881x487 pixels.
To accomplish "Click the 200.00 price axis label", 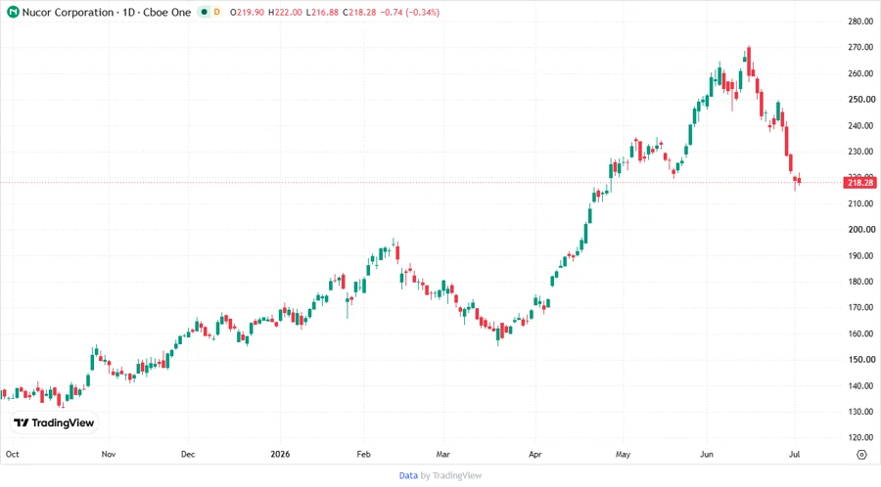I will 860,230.
